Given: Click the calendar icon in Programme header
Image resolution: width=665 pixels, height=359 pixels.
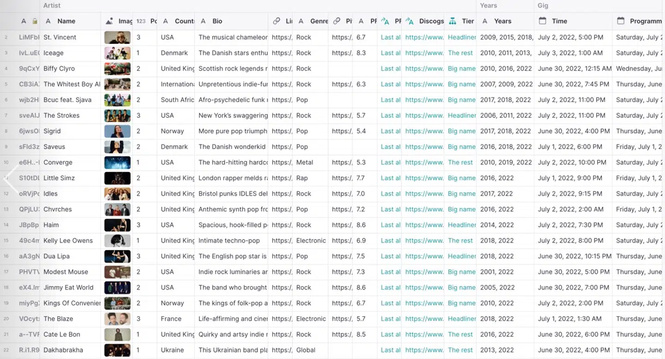Looking at the screenshot, I should tap(621, 21).
